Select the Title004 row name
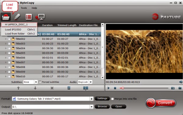This screenshot has width=183, height=115. [20, 48]
